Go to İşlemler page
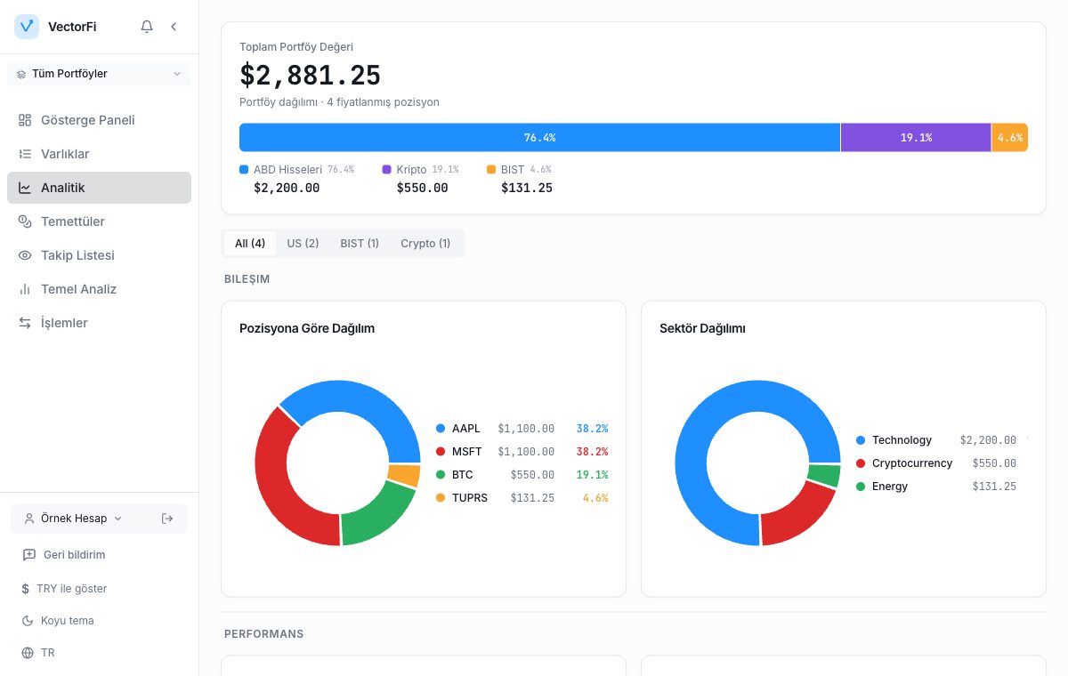This screenshot has width=1068, height=676. click(99, 323)
